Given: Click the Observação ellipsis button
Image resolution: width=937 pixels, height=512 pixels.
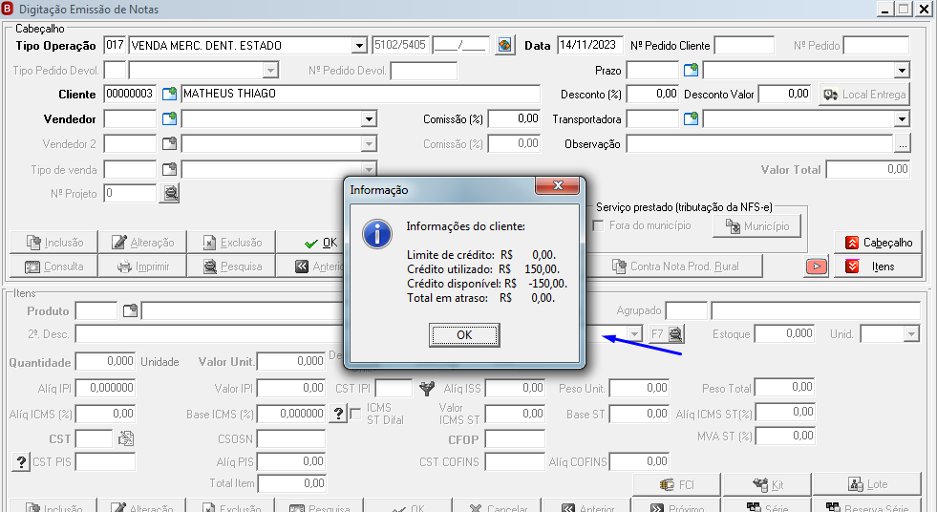Looking at the screenshot, I should click(903, 144).
